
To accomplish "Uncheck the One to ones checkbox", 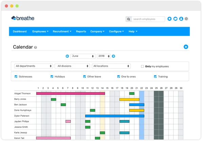I will pyautogui.click(x=119, y=77).
